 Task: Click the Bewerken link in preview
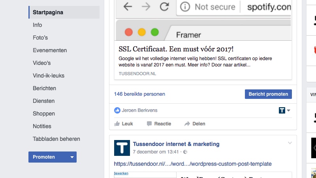pos(121,173)
